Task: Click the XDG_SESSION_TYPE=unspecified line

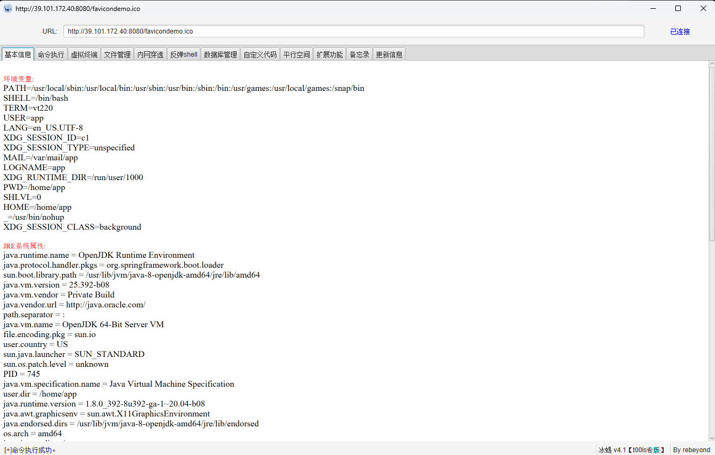Action: (x=69, y=148)
